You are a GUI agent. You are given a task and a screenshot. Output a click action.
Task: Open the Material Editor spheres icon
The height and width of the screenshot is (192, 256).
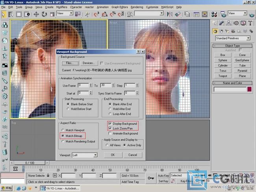pyautogui.click(x=214, y=14)
